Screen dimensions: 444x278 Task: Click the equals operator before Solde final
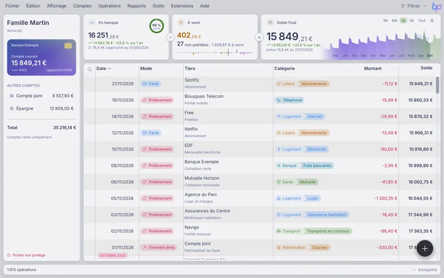(x=259, y=37)
